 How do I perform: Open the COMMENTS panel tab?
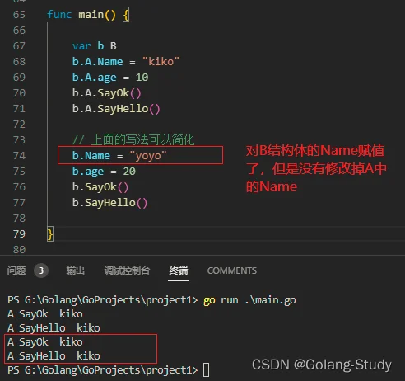232,270
